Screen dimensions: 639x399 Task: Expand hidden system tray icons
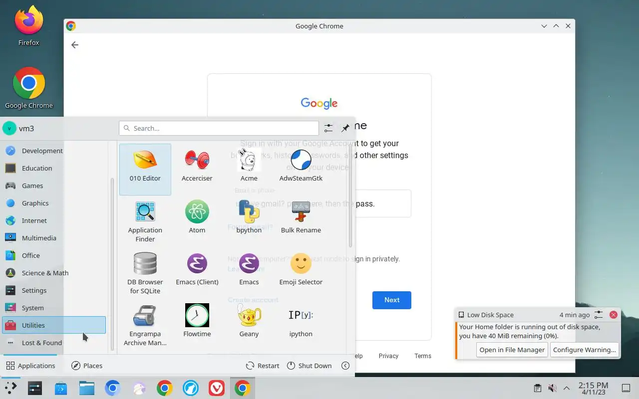click(567, 388)
